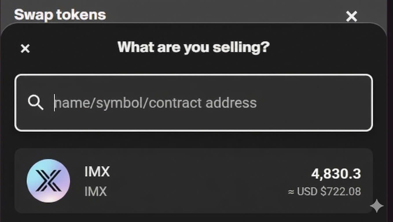The width and height of the screenshot is (393, 222).
Task: Click the sparkle icon in the corner
Action: pyautogui.click(x=377, y=206)
